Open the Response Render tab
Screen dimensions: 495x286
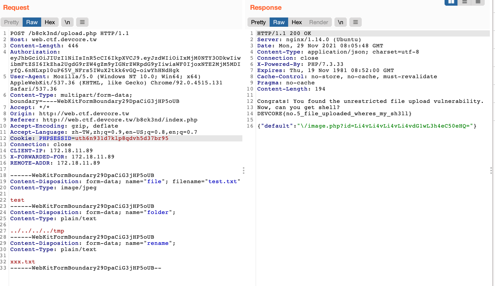pyautogui.click(x=319, y=22)
